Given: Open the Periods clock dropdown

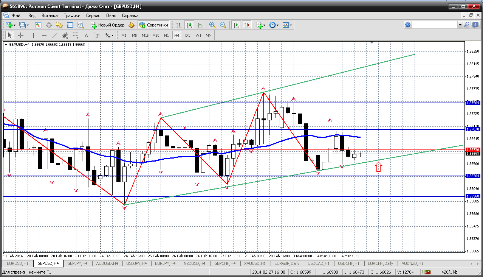Looking at the screenshot, I should point(274,25).
